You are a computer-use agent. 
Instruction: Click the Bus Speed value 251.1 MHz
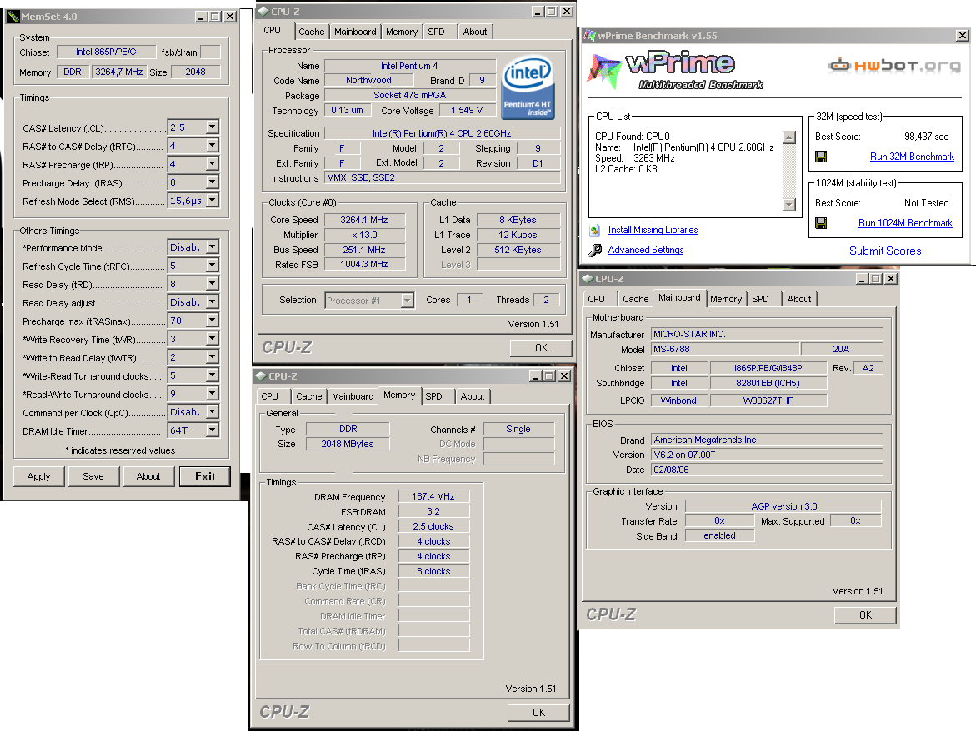click(364, 250)
